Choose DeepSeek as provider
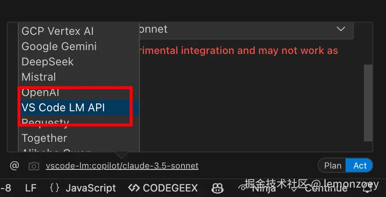This screenshot has width=386, height=197. (x=48, y=62)
